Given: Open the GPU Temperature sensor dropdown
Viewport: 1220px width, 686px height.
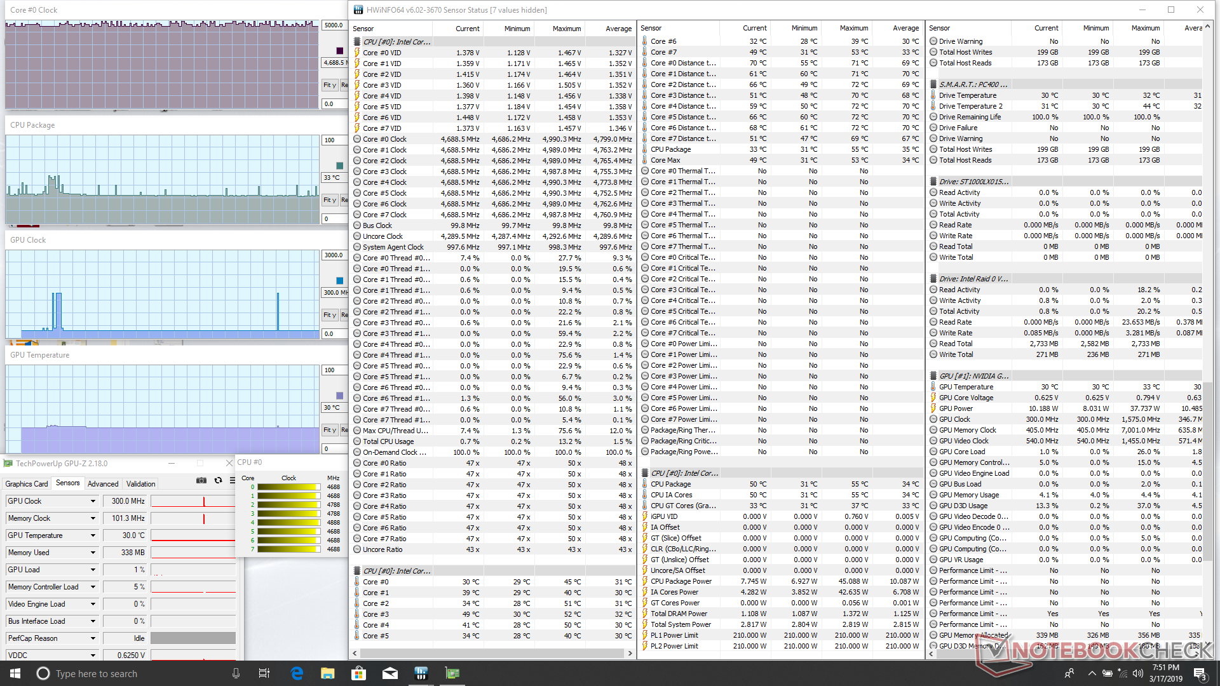Looking at the screenshot, I should click(x=93, y=535).
